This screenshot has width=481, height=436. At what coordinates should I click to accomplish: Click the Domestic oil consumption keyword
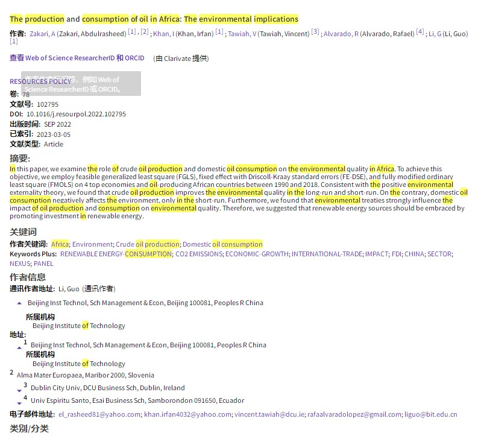pyautogui.click(x=222, y=244)
